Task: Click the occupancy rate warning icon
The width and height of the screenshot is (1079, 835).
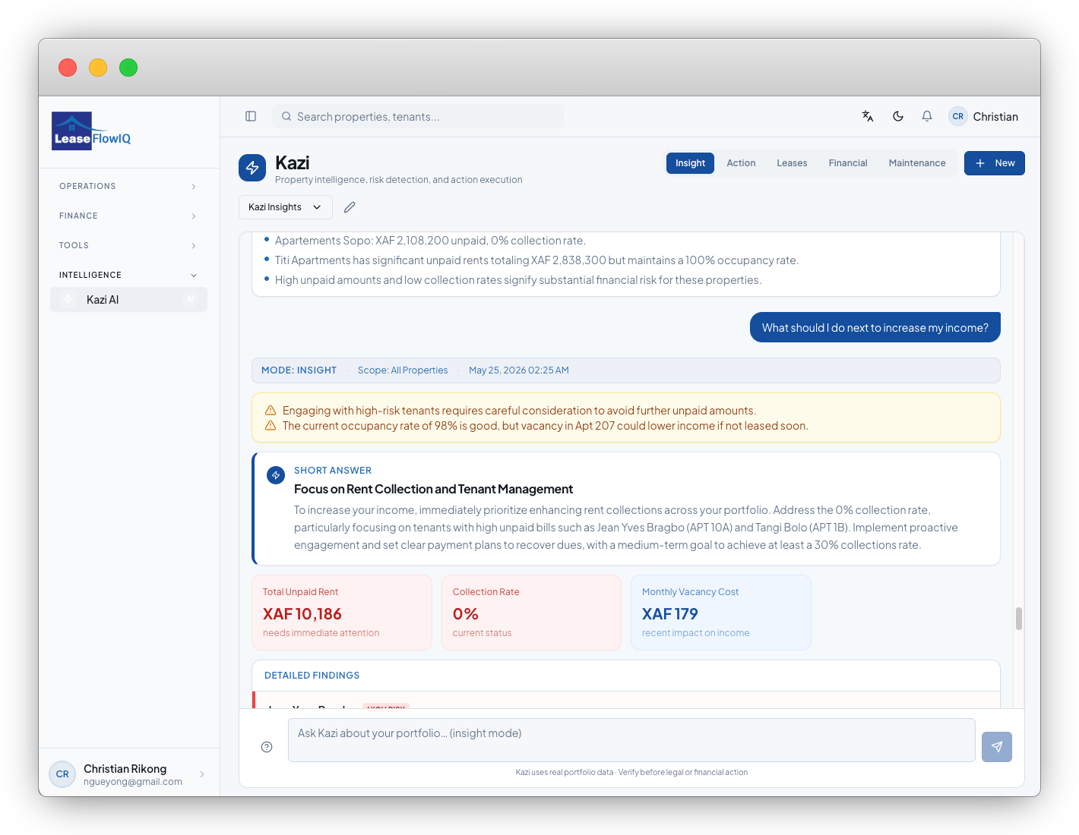Action: (271, 425)
